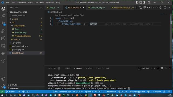Click Windows Start button on taskbar
The width and height of the screenshot is (173, 97).
coord(2,95)
